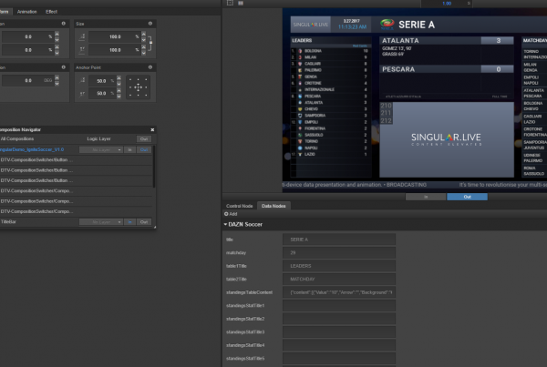This screenshot has width=547, height=367.
Task: Click the Out button beside Logic Layer
Action: tap(144, 138)
